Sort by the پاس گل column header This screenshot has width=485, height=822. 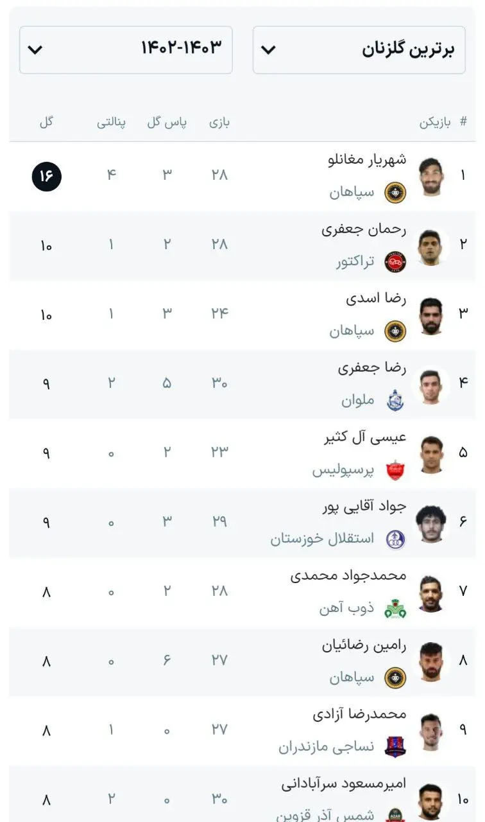click(x=167, y=122)
